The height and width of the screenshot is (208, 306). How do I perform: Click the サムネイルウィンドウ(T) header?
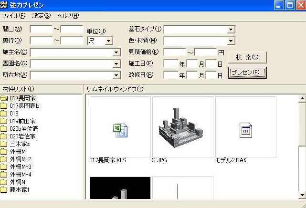[x=115, y=89]
